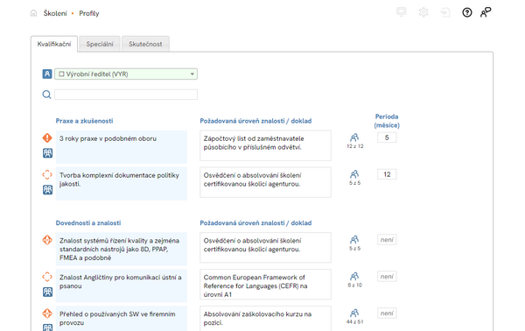Open the Výrobní ředitel (VYR) dropdown
This screenshot has height=331, width=525.
126,74
